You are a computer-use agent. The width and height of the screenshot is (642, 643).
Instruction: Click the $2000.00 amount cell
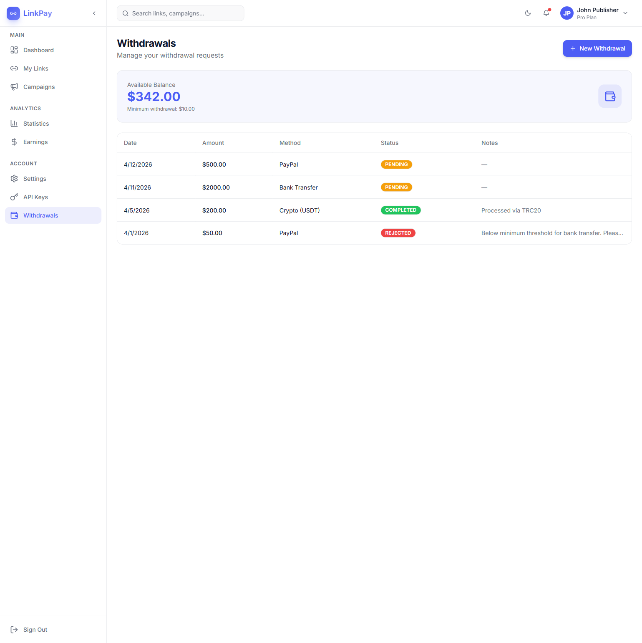click(x=216, y=187)
